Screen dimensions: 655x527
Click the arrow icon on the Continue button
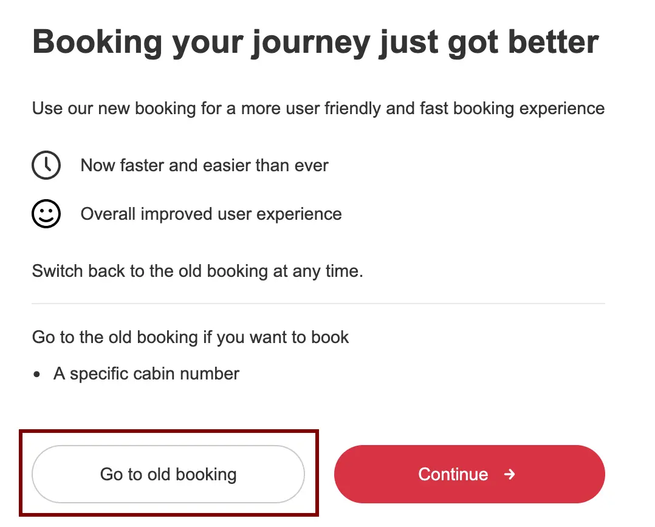[x=510, y=474]
